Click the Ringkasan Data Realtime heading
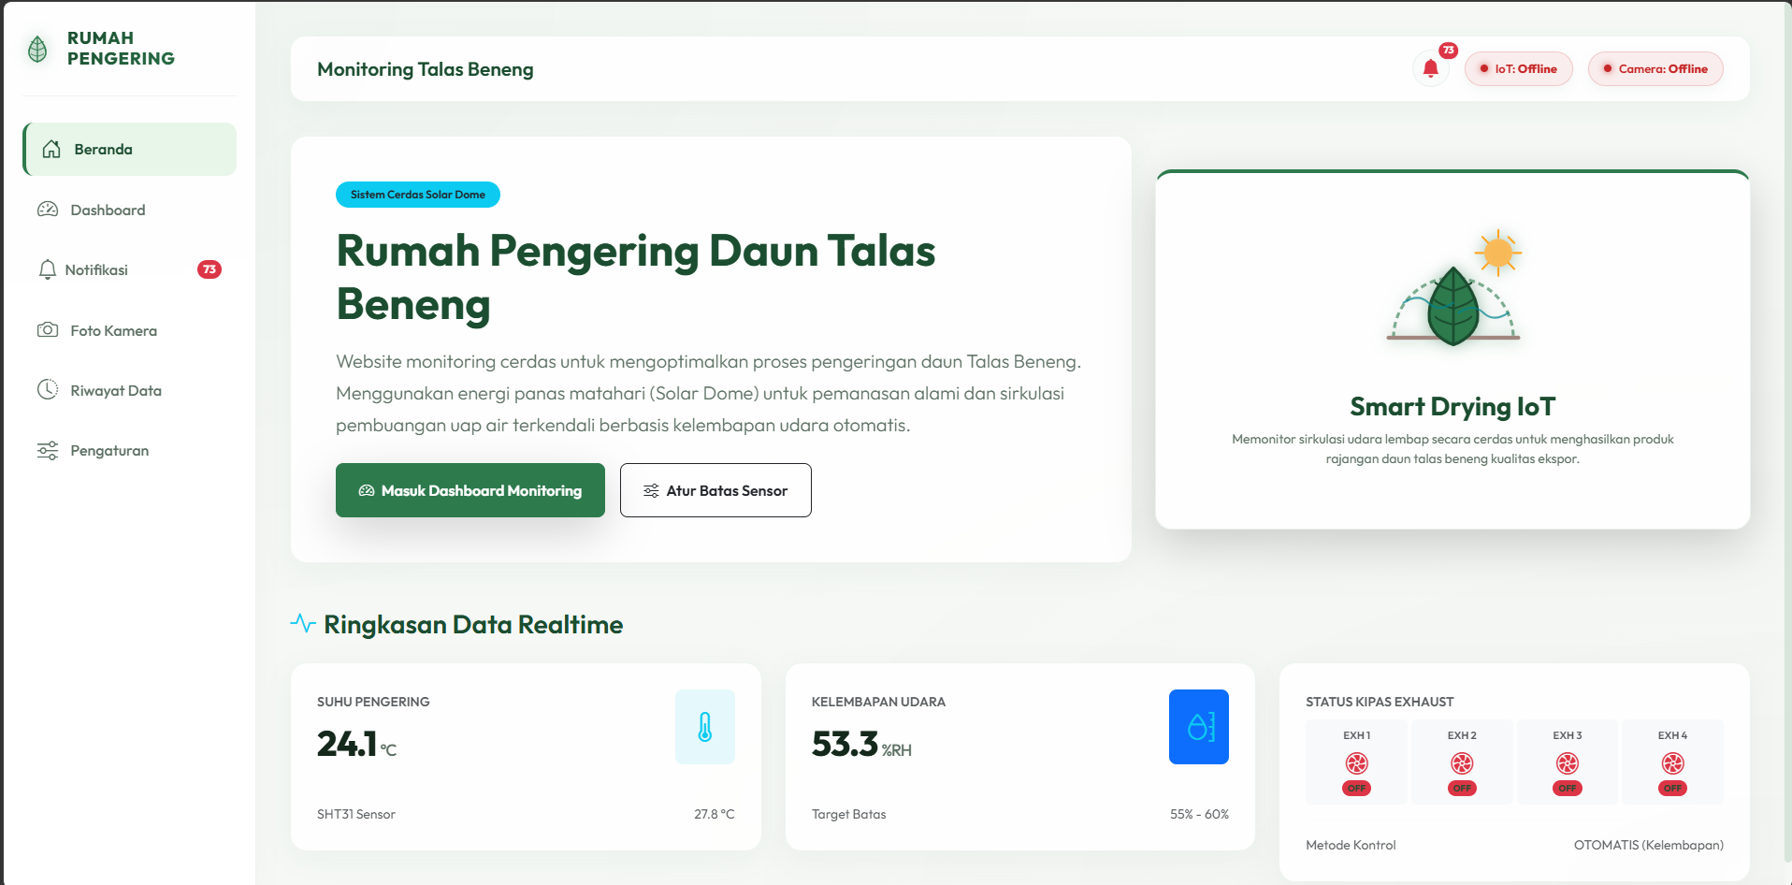This screenshot has height=885, width=1792. pos(473,625)
